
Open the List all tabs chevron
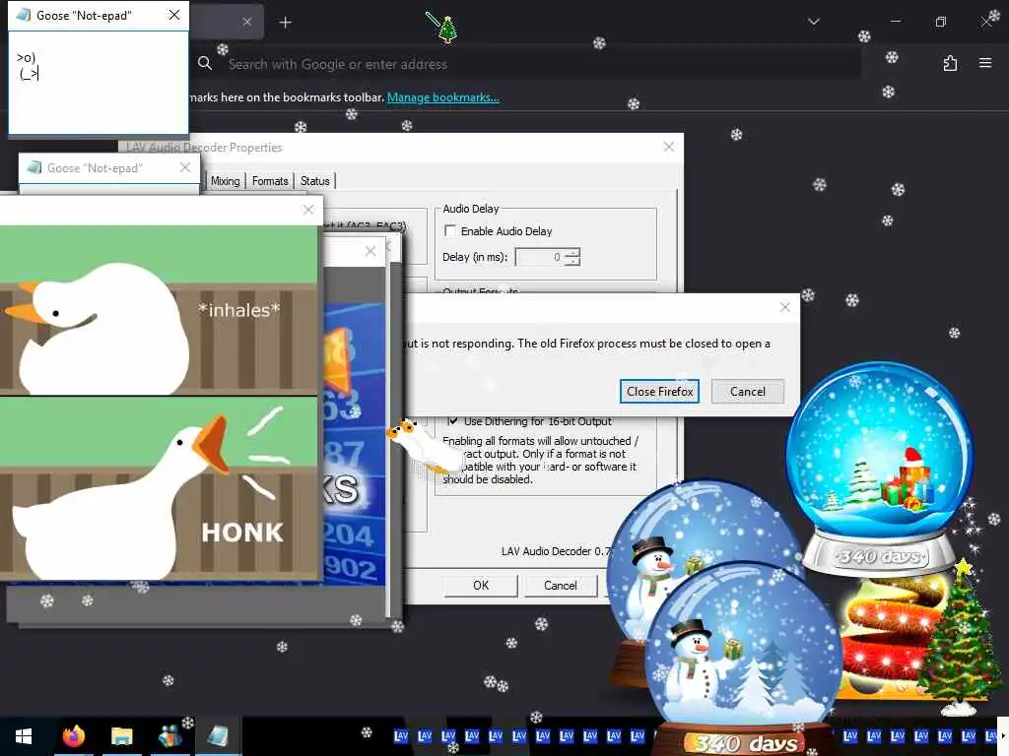coord(813,22)
